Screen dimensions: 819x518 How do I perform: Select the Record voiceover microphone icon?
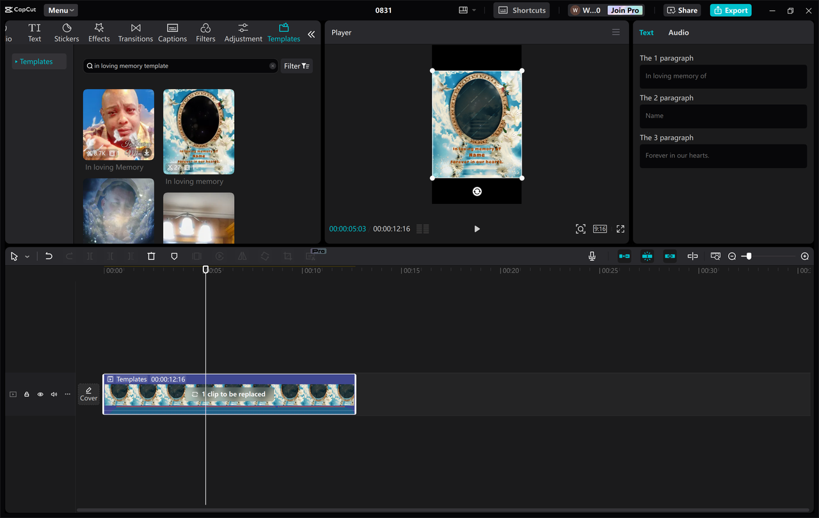pyautogui.click(x=592, y=256)
